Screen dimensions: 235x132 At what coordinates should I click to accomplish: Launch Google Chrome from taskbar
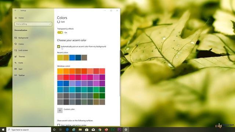100,129
